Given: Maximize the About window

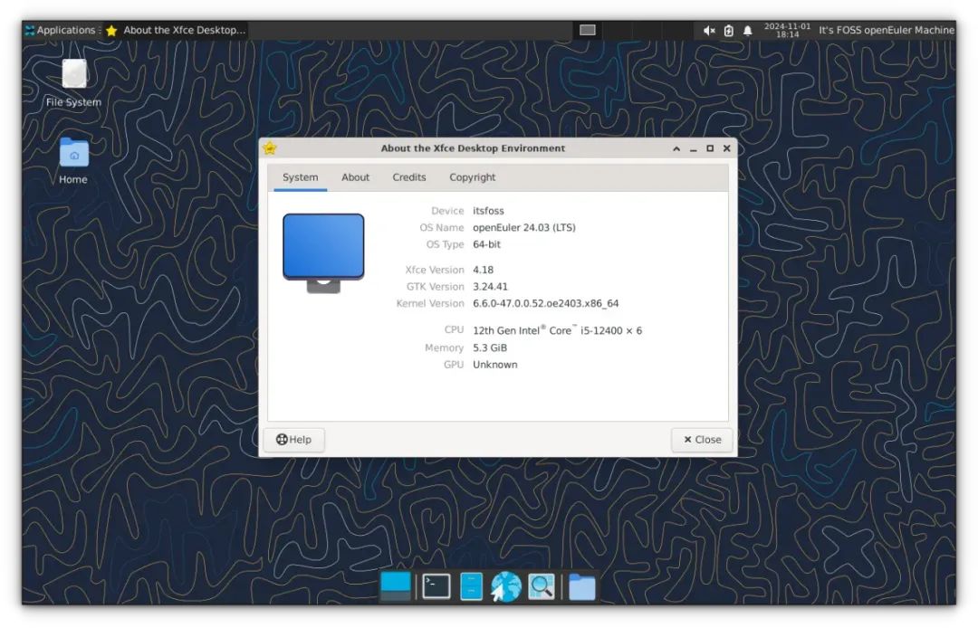Looking at the screenshot, I should coord(710,148).
